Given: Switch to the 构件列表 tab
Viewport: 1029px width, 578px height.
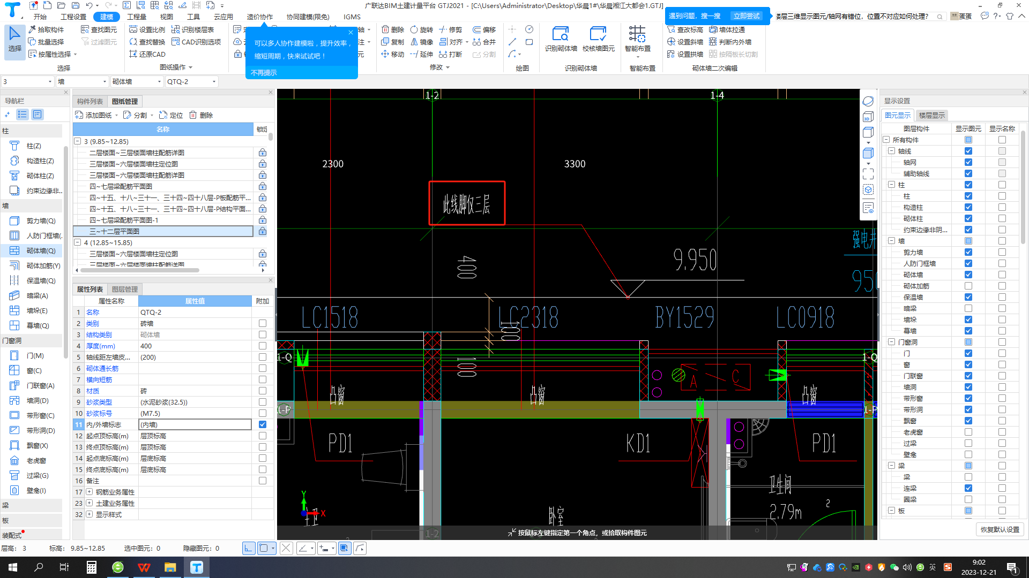Looking at the screenshot, I should (x=90, y=101).
